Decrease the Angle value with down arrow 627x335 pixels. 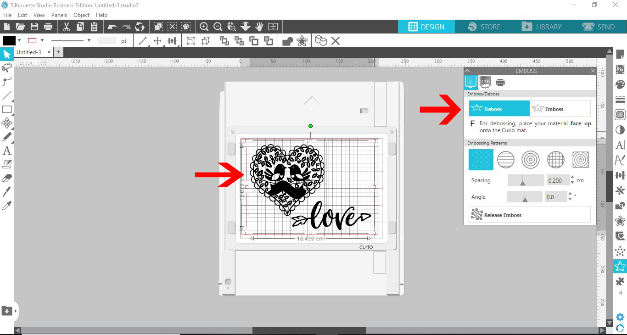coord(570,200)
